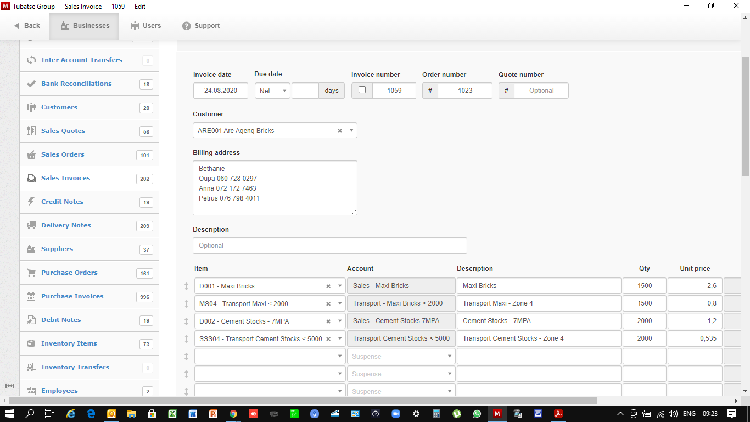Screen dimensions: 750x422
Task: Open the empty item dropdown just below SSS04
Action: click(270, 356)
